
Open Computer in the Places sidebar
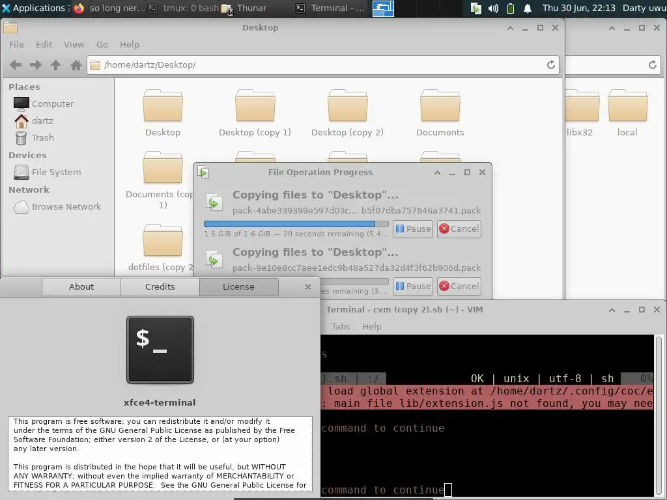tap(44, 104)
